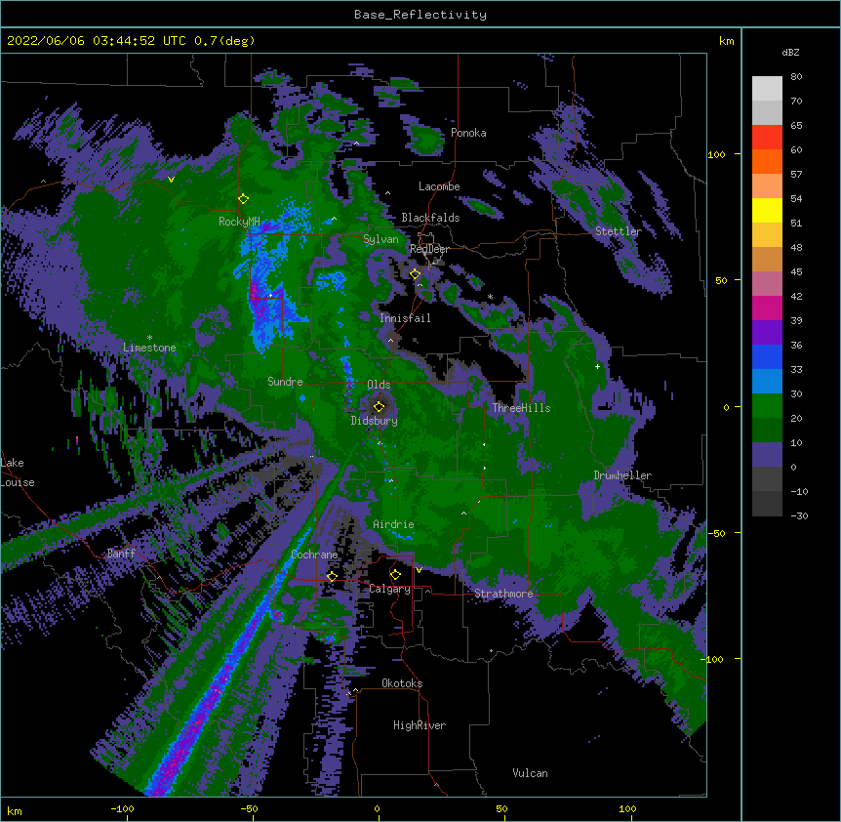Select the Cochrane label
The width and height of the screenshot is (841, 822).
[314, 555]
